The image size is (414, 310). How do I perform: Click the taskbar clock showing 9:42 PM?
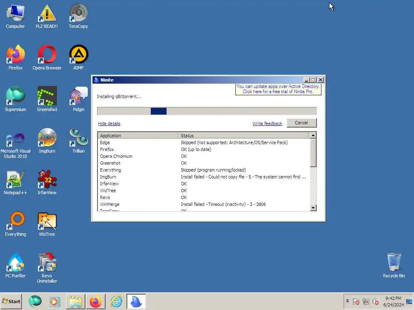(393, 301)
